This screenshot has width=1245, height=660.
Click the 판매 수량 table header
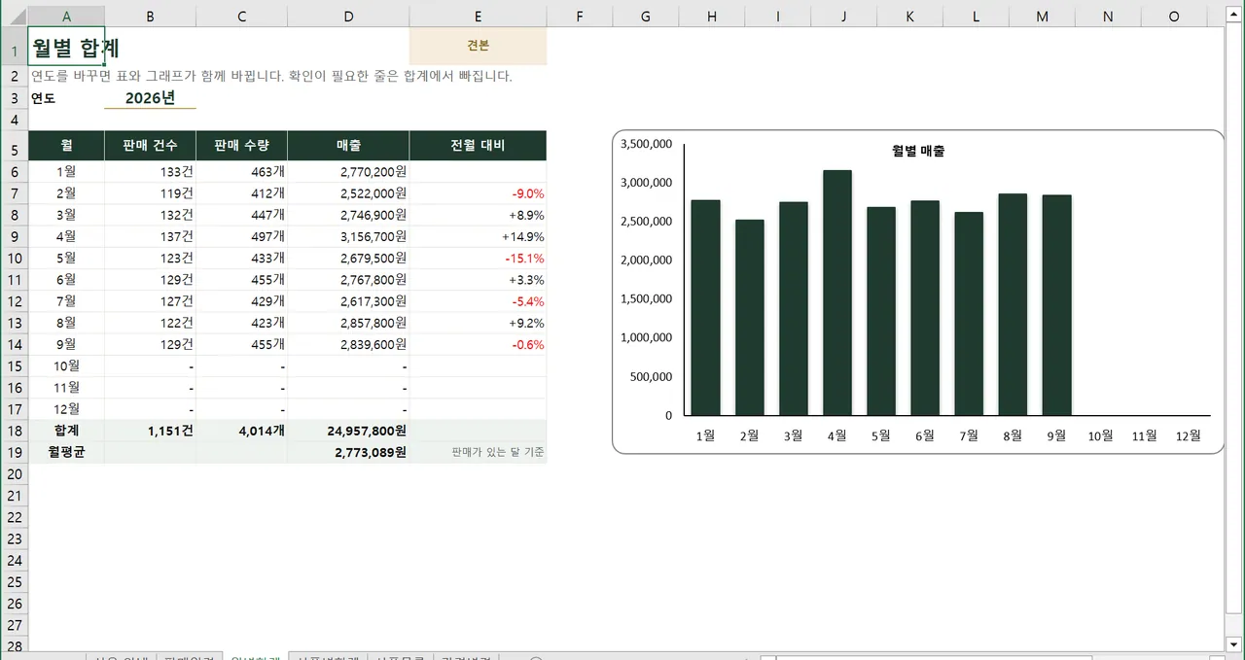pyautogui.click(x=241, y=146)
